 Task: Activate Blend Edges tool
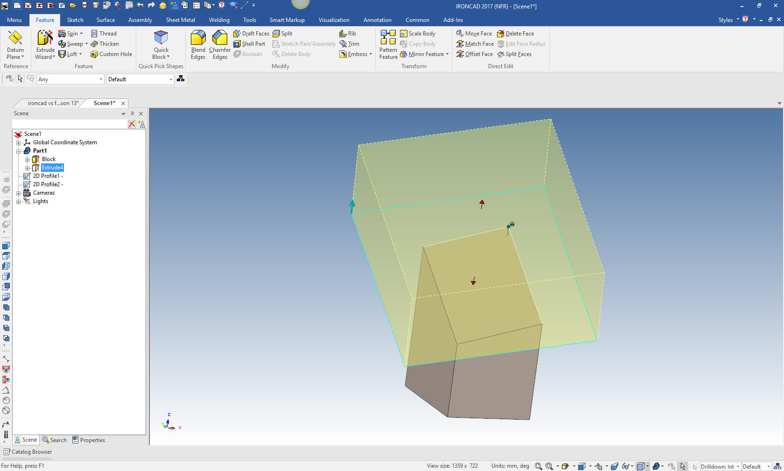click(198, 45)
